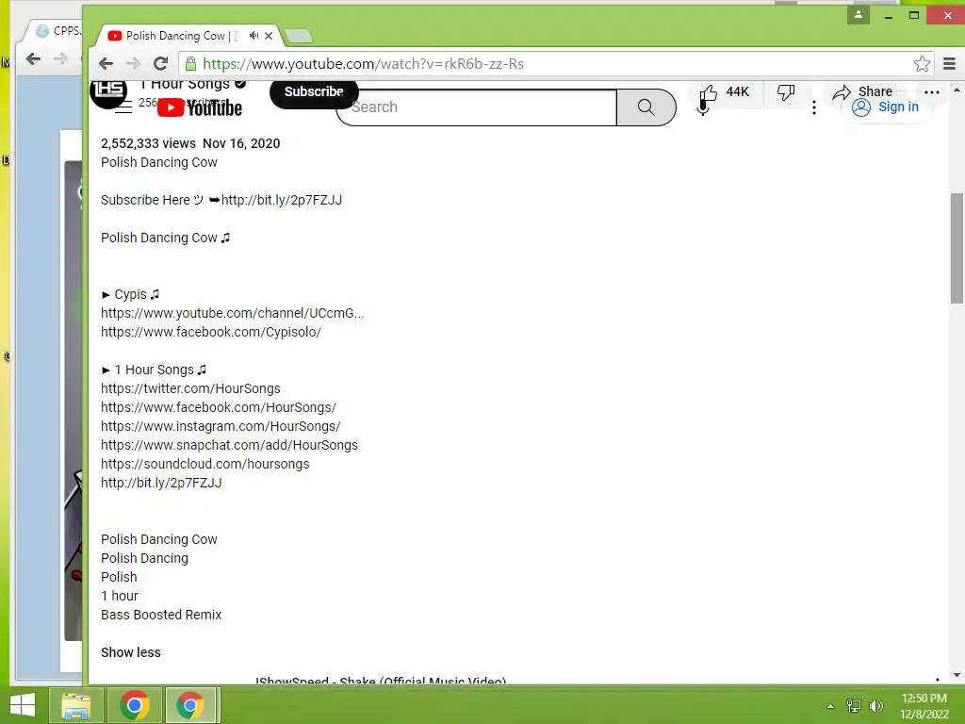Open snapchat.com/add/HourSongs link
965x724 pixels.
[x=230, y=445]
